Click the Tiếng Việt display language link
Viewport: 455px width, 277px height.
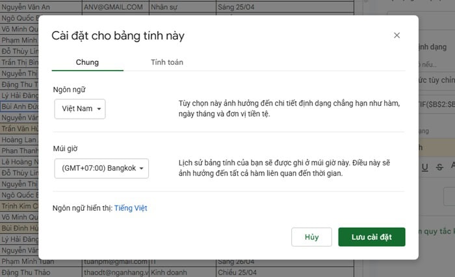131,208
